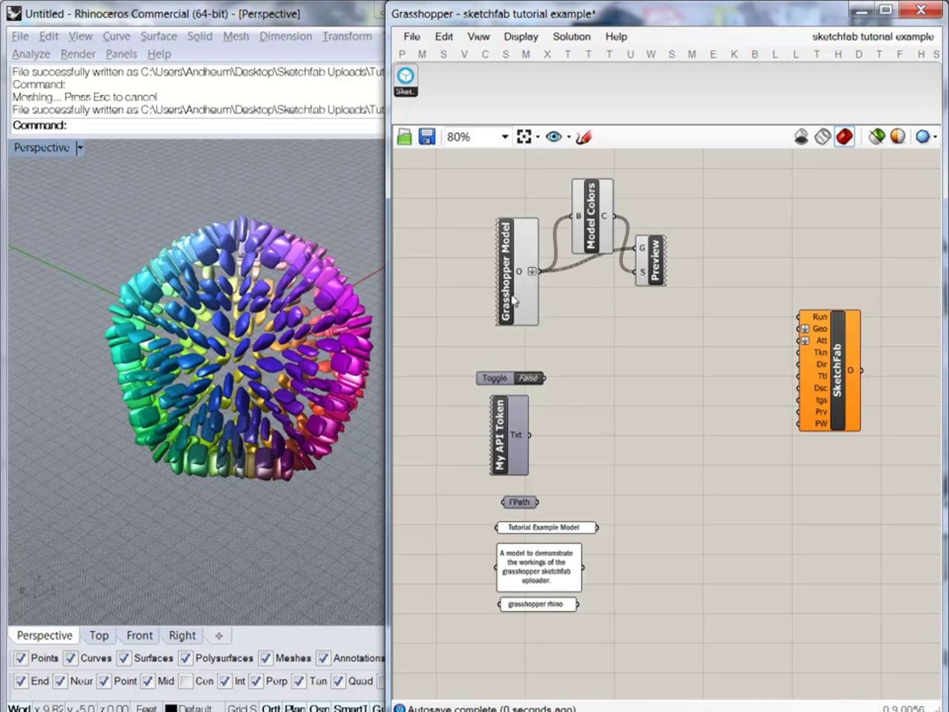Screen dimensions: 949x712
Task: Click the orange half-sphere preview icon
Action: click(x=898, y=137)
